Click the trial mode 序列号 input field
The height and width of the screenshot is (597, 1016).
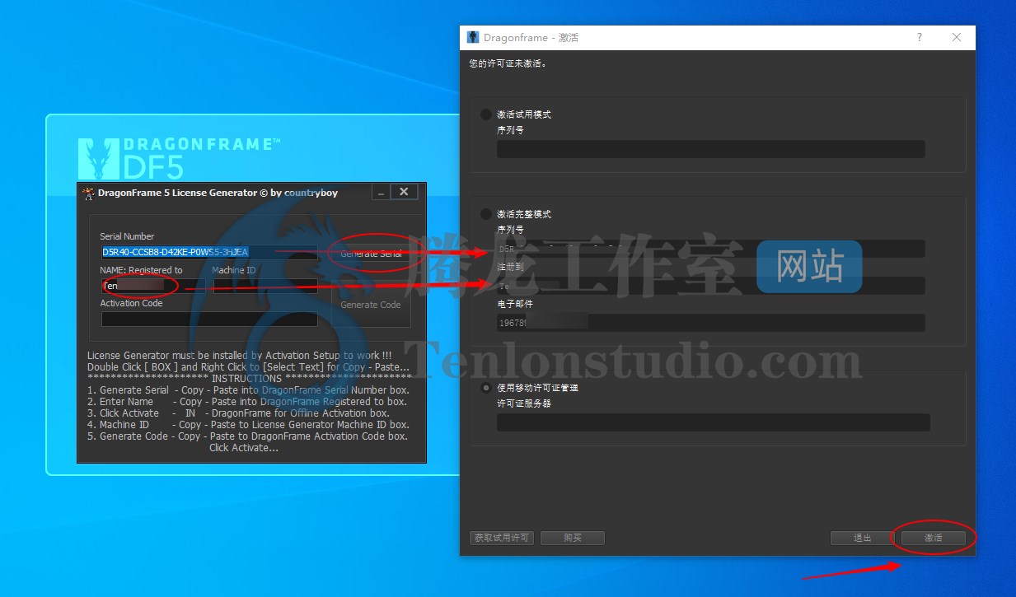click(710, 149)
